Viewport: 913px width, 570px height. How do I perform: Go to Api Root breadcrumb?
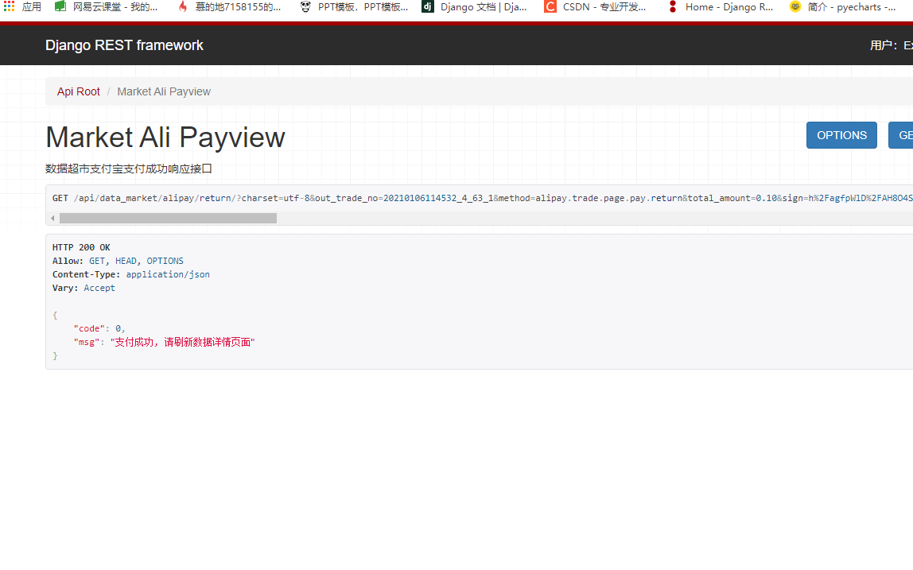coord(78,91)
